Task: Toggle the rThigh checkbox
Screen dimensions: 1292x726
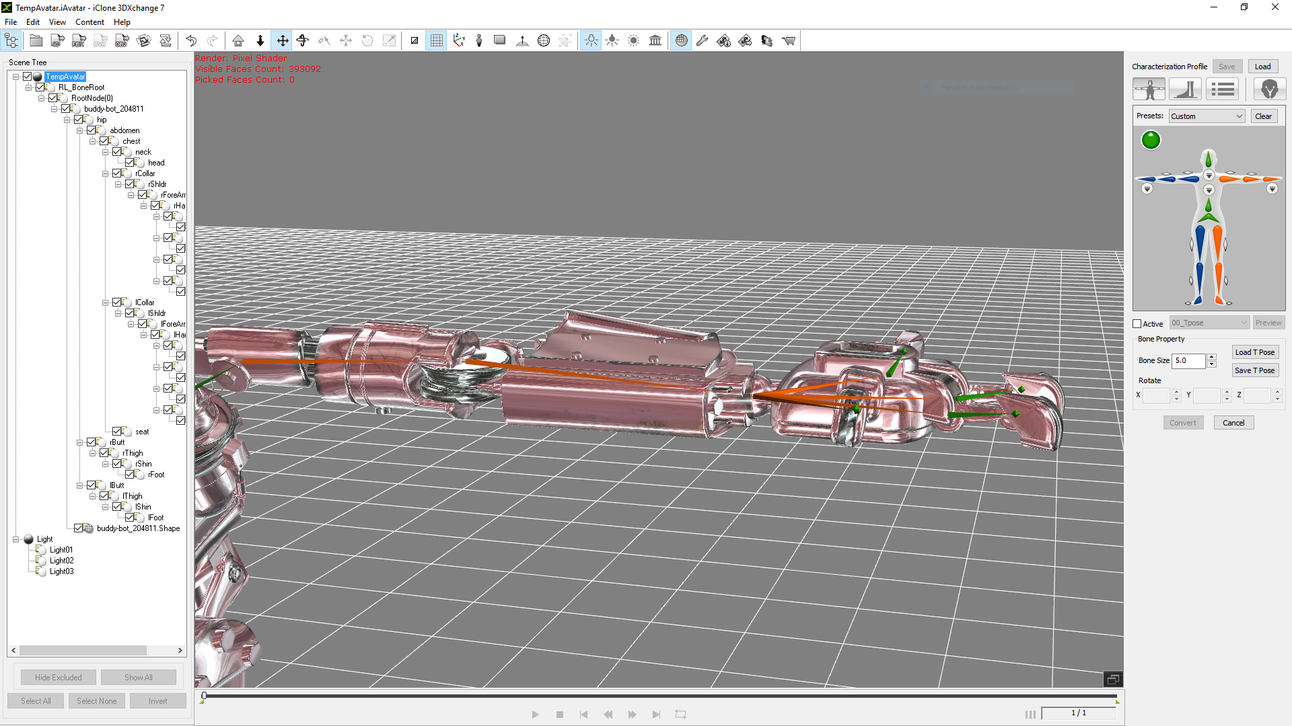Action: 104,453
